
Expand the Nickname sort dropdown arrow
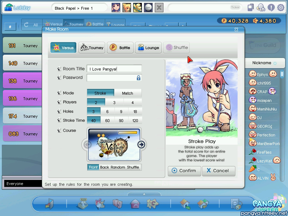point(275,63)
